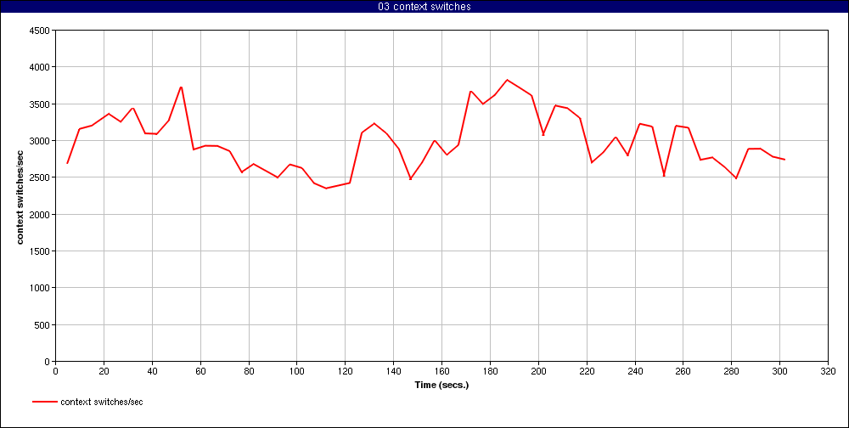
Task: Click the peak near 172 seconds
Action: point(470,91)
